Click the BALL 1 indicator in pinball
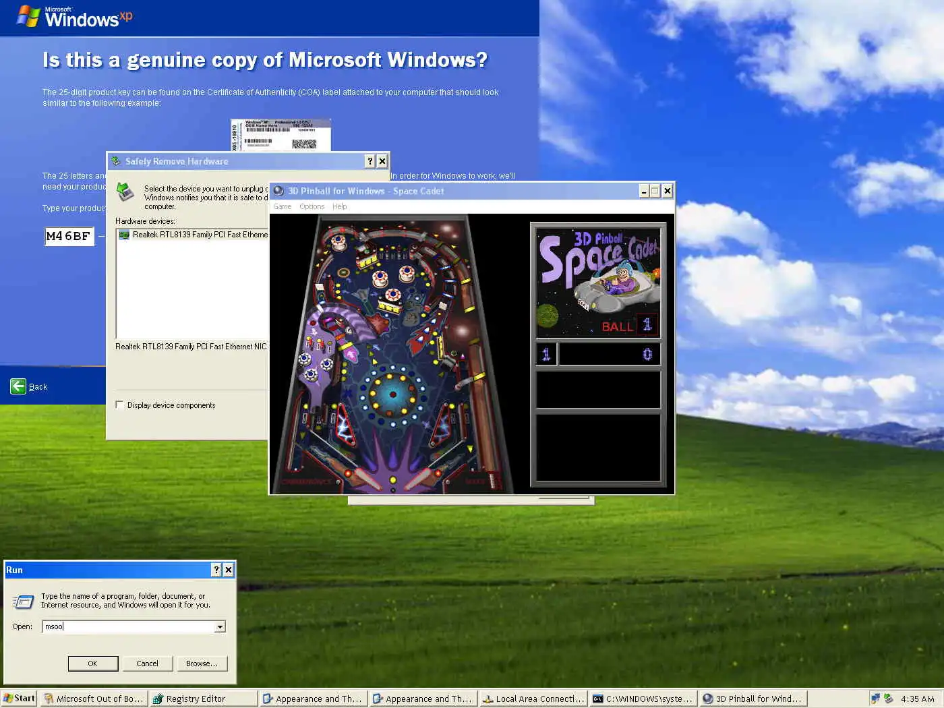Screen dimensions: 944x708 tap(628, 326)
